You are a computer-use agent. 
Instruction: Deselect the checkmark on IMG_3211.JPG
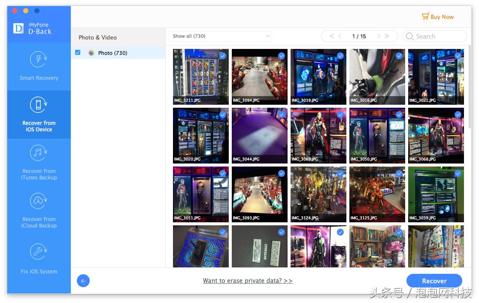click(x=223, y=56)
